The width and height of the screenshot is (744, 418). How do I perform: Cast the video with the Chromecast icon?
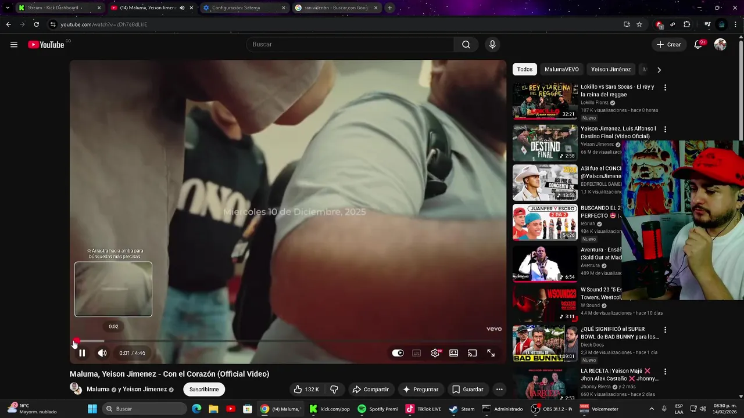coord(473,353)
